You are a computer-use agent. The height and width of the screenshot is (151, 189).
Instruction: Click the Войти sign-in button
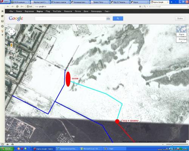180,18
